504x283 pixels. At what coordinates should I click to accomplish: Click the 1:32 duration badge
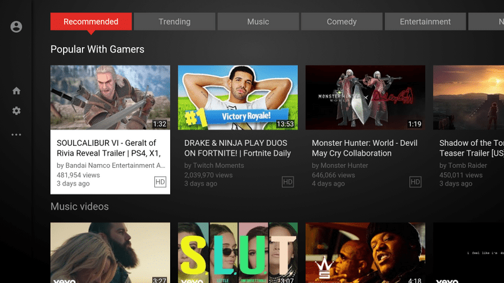(160, 124)
